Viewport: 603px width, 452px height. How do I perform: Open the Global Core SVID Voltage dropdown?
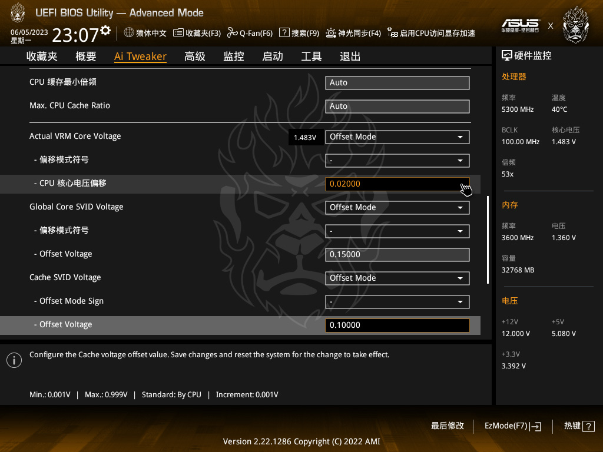pos(397,207)
